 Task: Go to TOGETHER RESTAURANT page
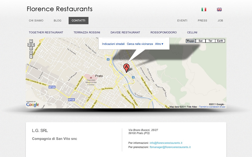point(46,32)
